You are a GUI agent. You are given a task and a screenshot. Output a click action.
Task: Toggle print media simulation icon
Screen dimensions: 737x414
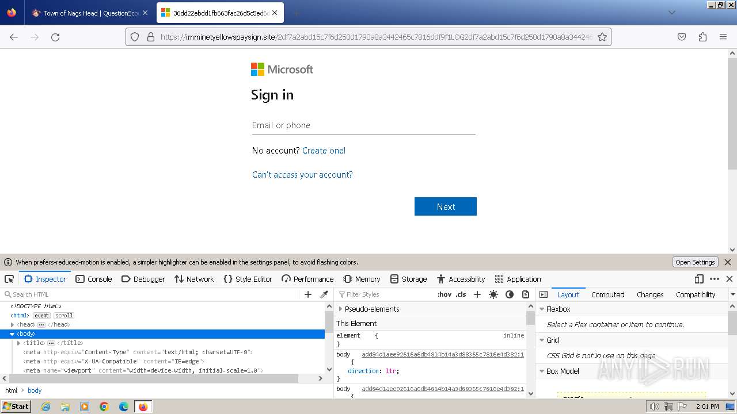[x=526, y=294]
